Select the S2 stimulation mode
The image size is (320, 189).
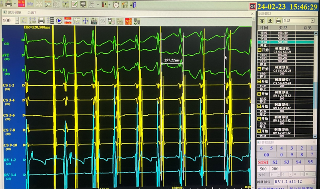(275, 162)
